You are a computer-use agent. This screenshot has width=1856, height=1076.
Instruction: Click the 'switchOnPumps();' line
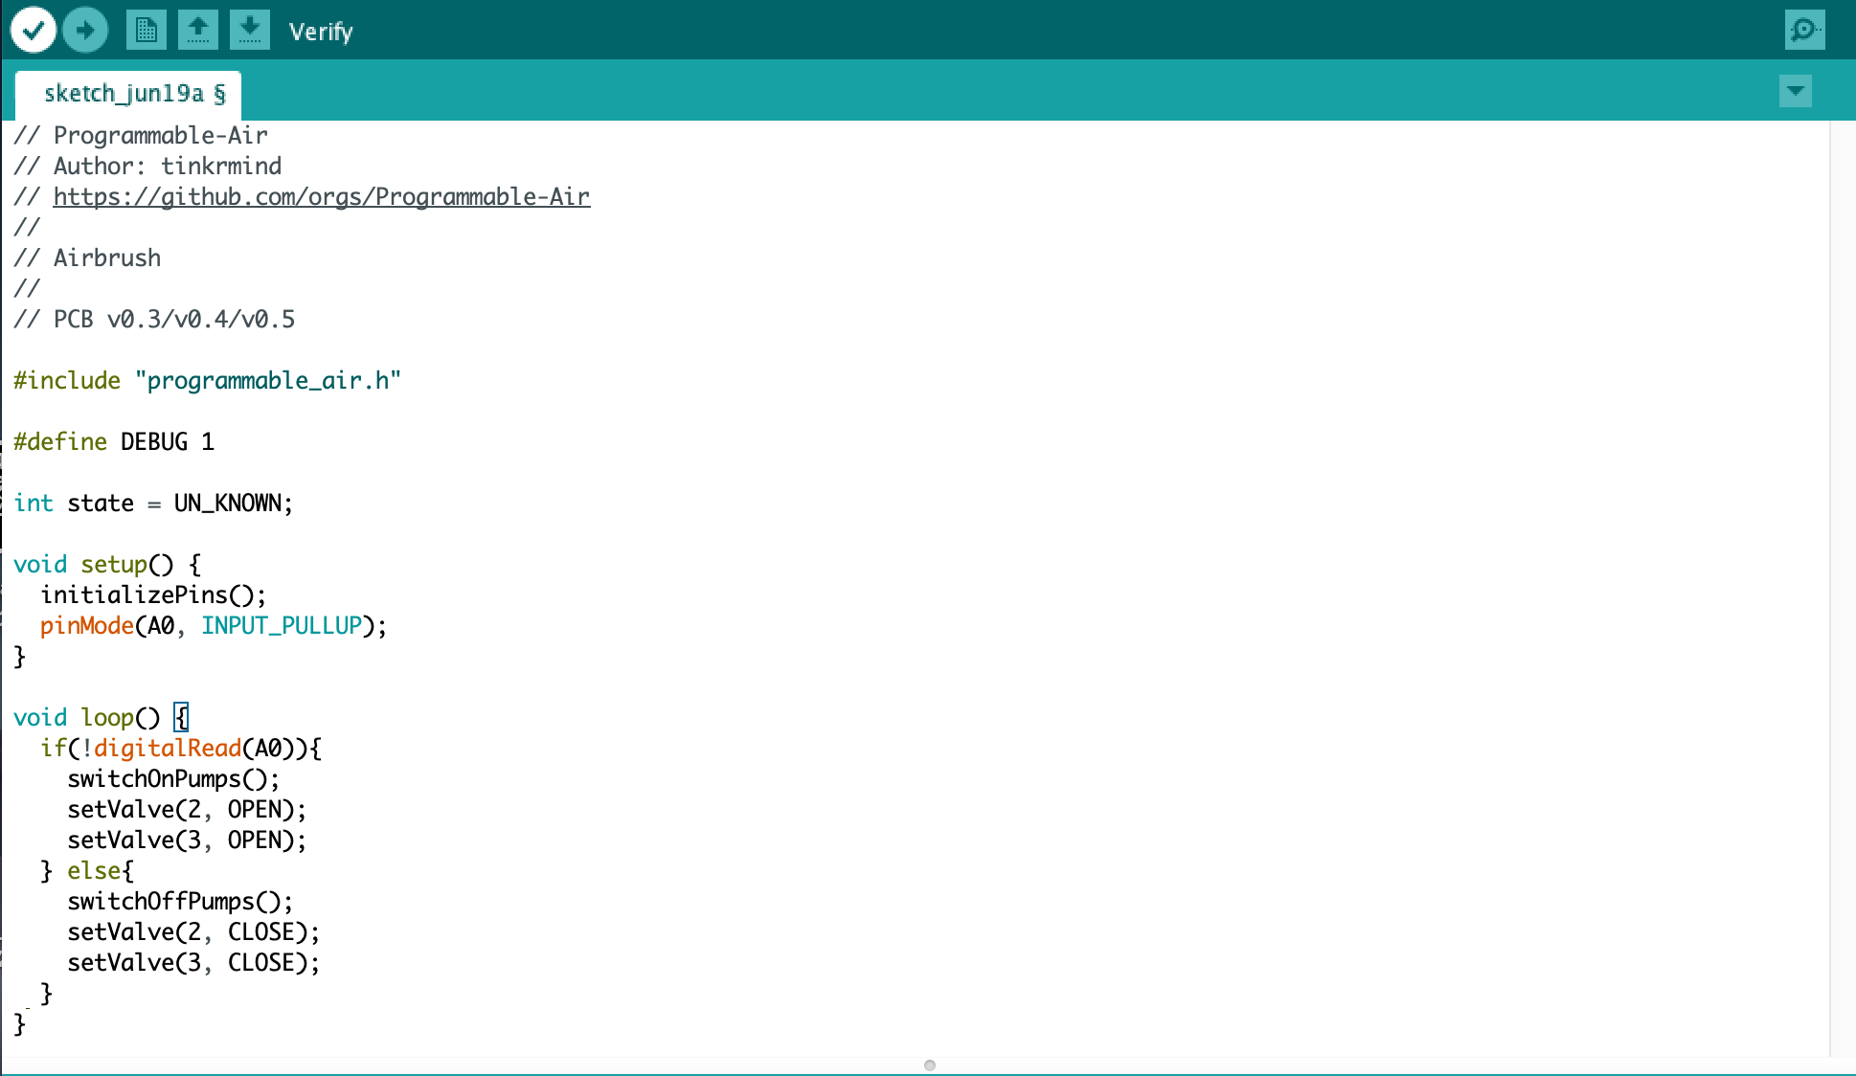click(x=173, y=778)
